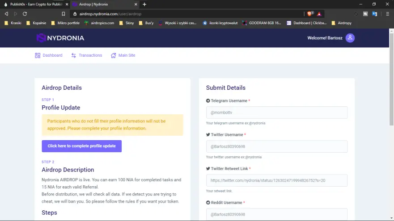Click the Twitter Username input field

click(277, 146)
